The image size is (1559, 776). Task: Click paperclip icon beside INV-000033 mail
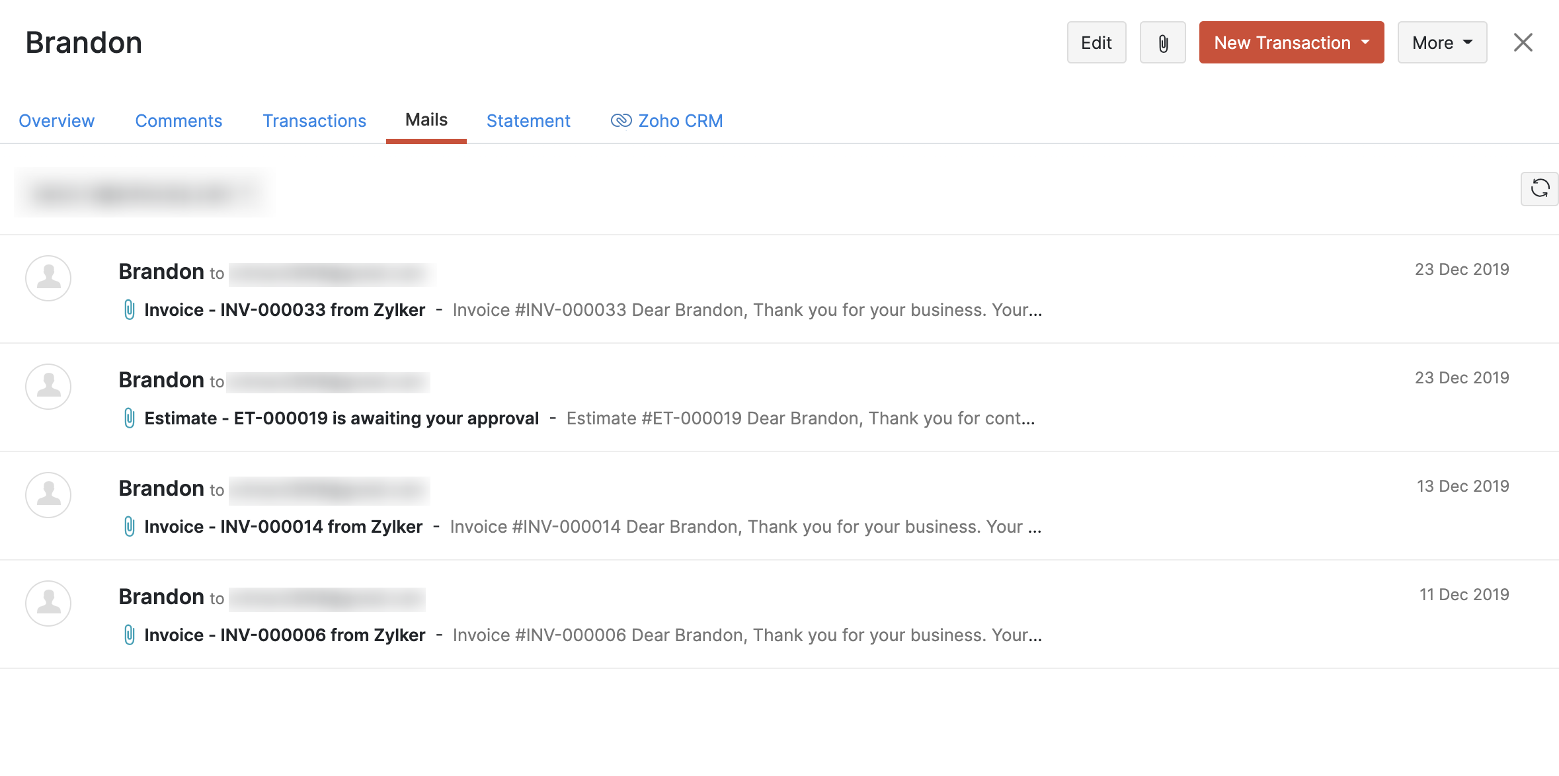pyautogui.click(x=130, y=309)
